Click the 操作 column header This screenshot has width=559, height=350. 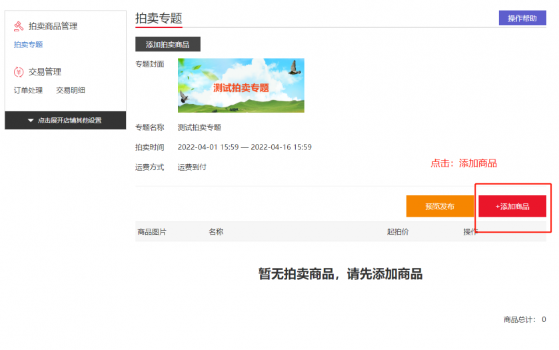(470, 232)
